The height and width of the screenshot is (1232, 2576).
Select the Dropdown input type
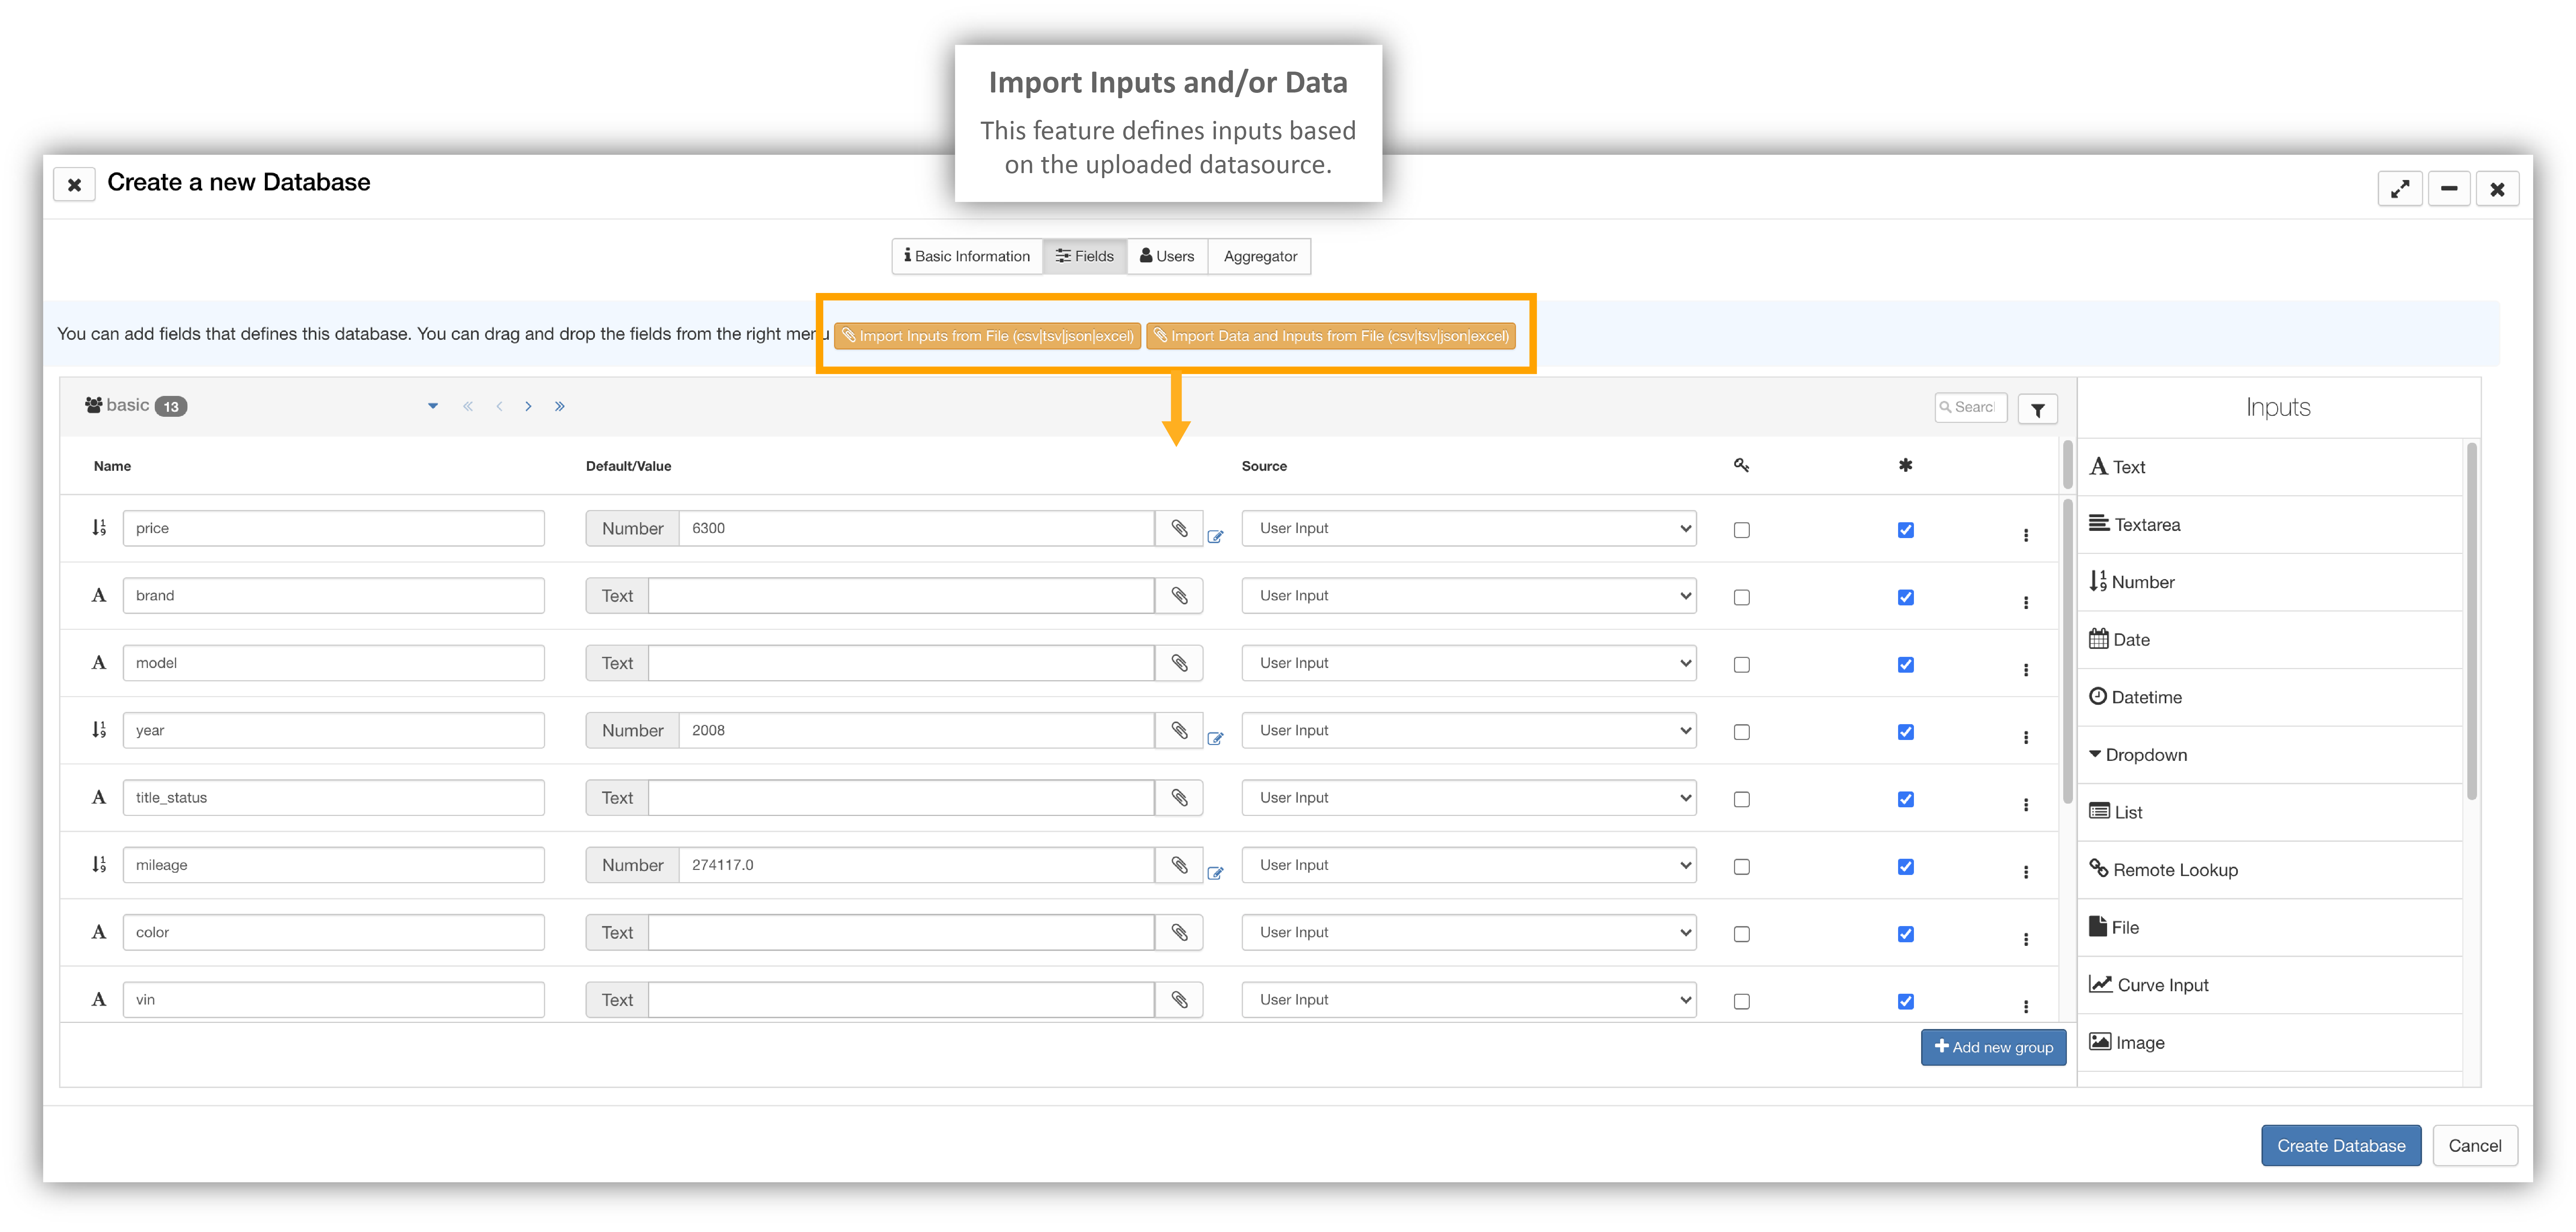click(2270, 755)
